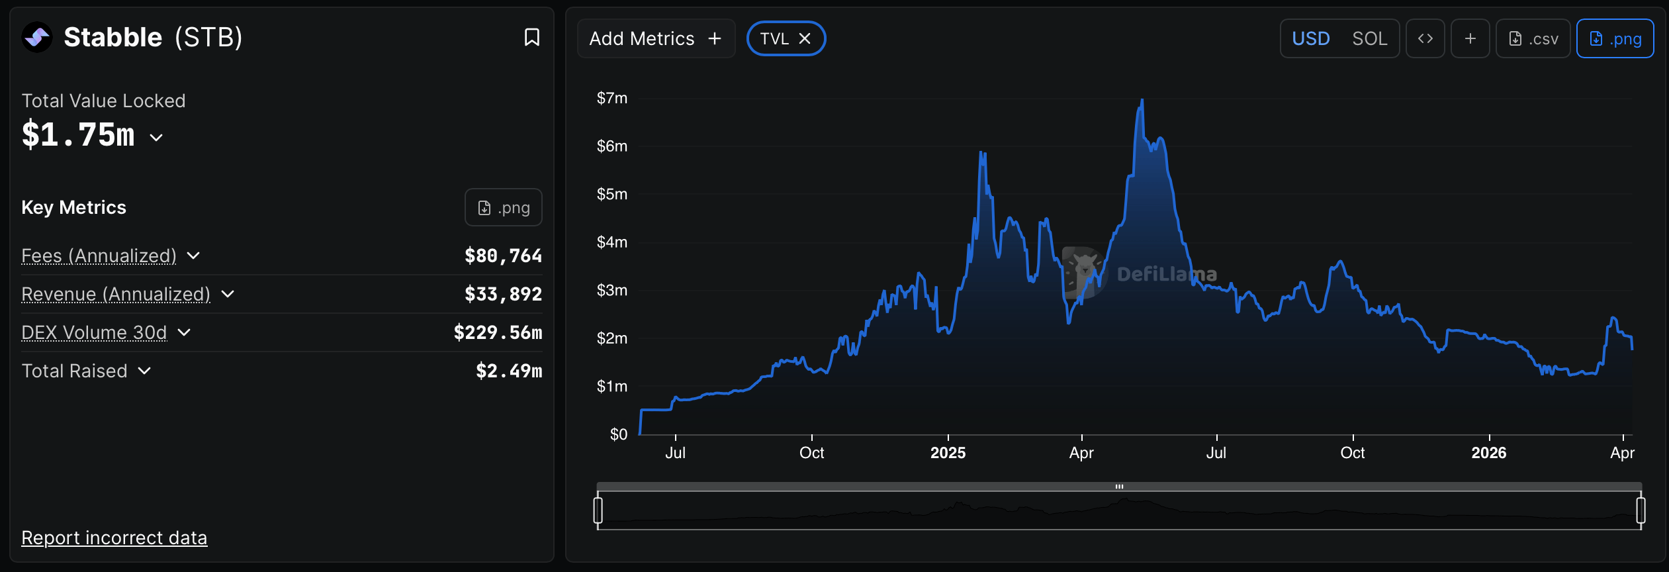Image resolution: width=1669 pixels, height=572 pixels.
Task: Click the left handle of range slider
Action: (x=598, y=510)
